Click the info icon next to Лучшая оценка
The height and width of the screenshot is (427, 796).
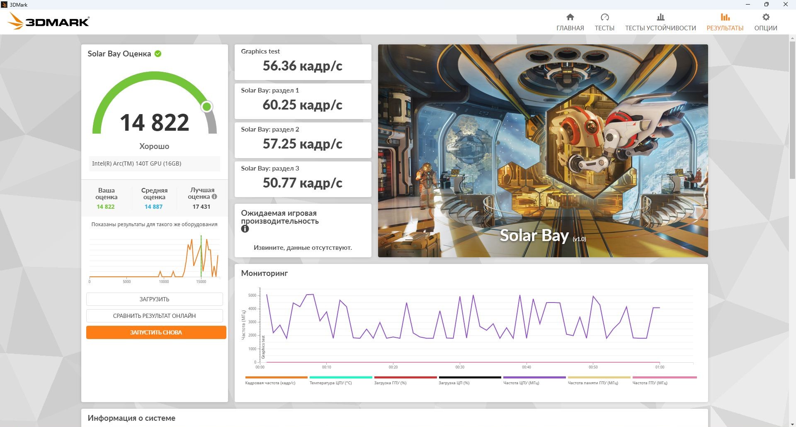point(214,197)
